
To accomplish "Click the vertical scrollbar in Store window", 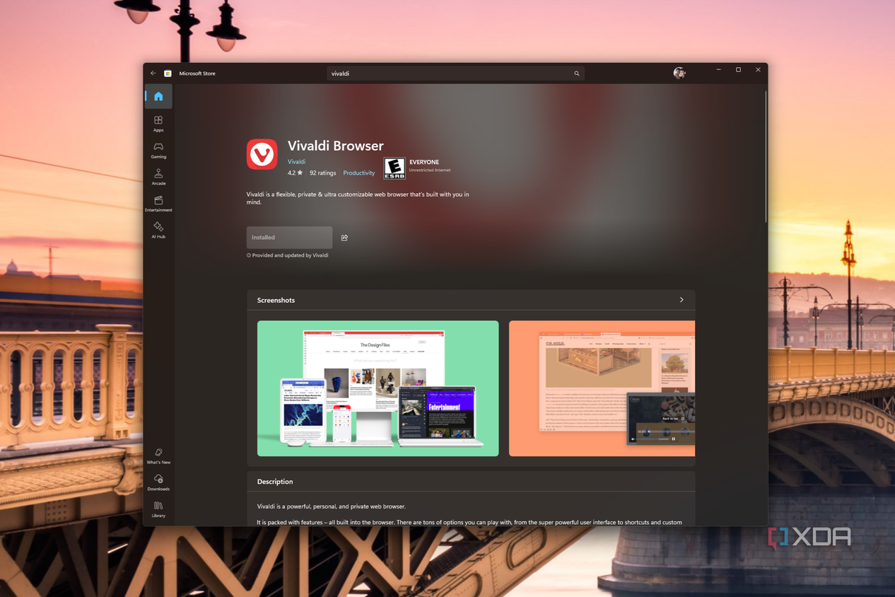I will coord(766,156).
